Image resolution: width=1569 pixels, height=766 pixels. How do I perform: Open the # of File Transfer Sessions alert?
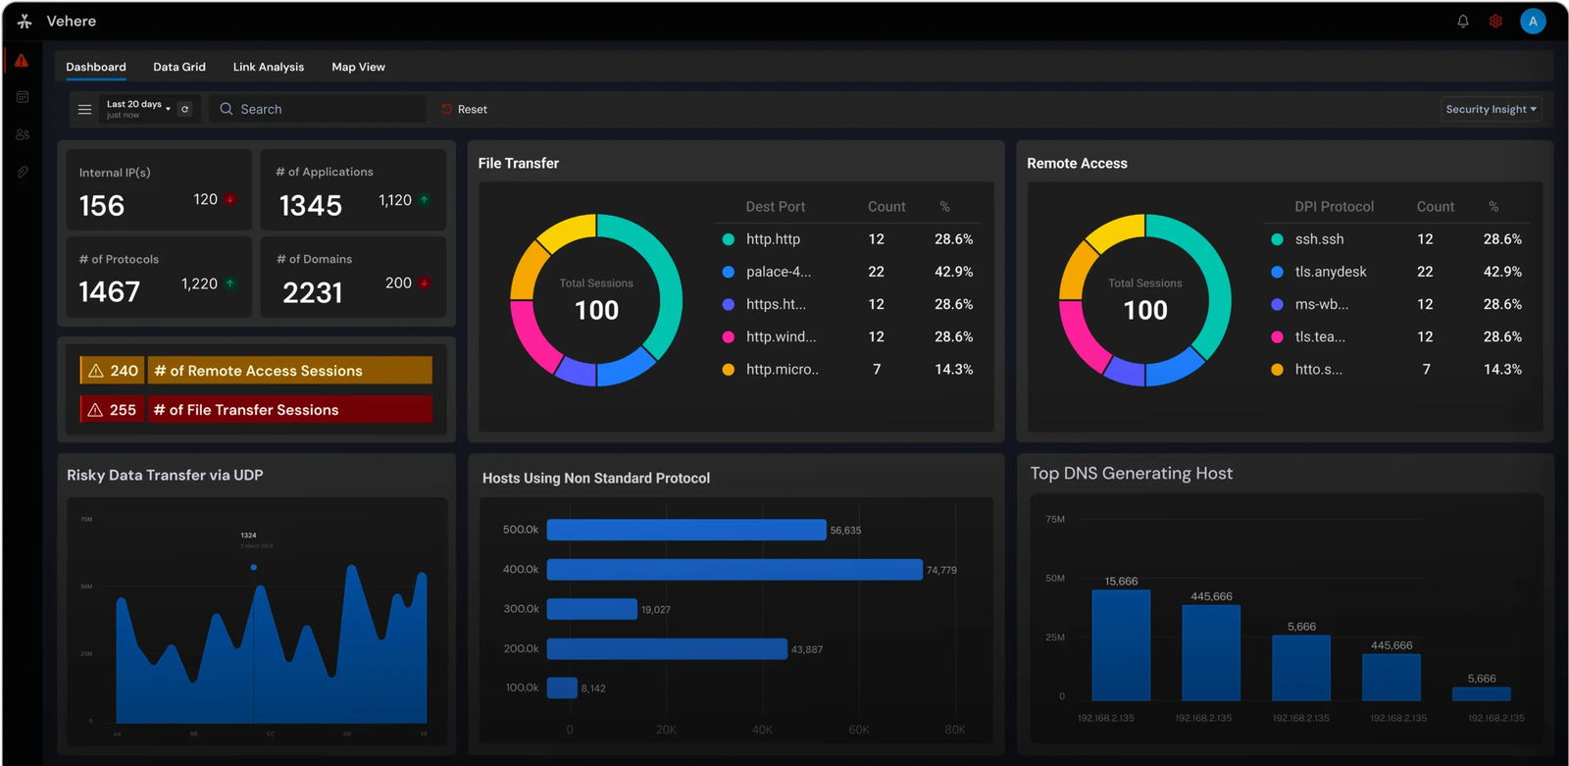click(256, 409)
